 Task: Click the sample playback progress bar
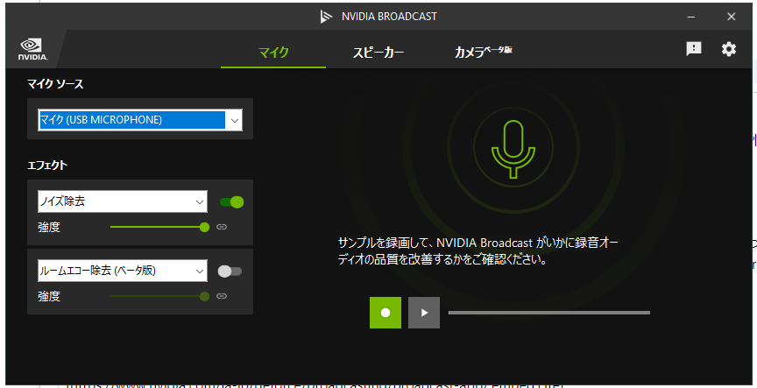click(x=549, y=313)
